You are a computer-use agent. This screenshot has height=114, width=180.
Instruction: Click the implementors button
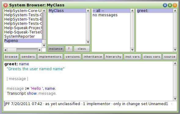(x=50, y=57)
